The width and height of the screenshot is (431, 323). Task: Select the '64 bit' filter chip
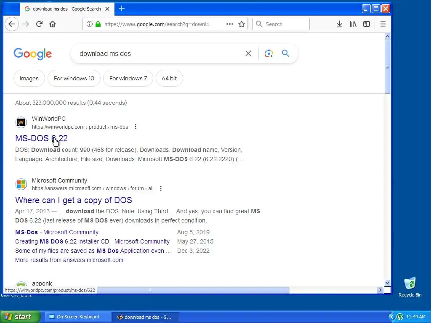click(169, 78)
